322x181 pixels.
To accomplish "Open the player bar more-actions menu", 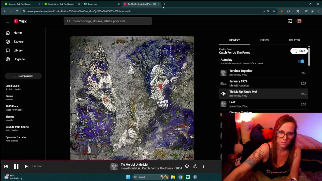I will pos(203,166).
